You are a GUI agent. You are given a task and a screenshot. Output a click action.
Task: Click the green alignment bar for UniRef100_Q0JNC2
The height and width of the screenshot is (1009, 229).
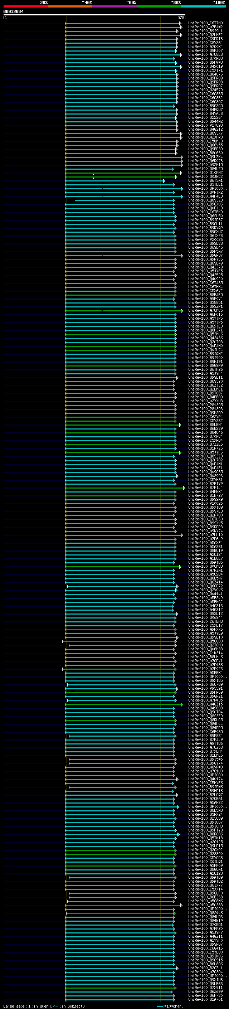click(121, 177)
